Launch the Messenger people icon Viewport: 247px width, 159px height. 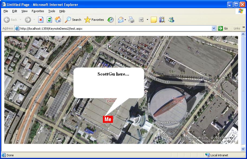[171, 20]
